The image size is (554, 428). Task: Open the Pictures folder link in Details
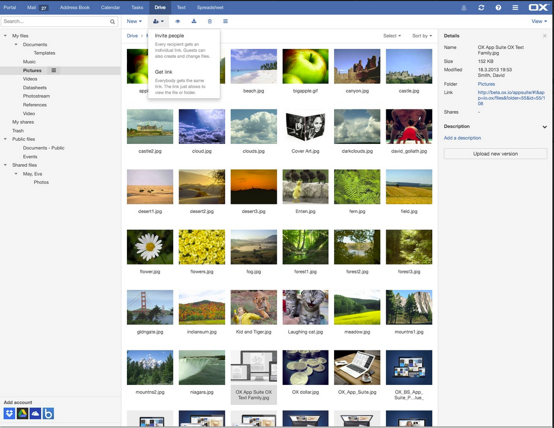(487, 84)
